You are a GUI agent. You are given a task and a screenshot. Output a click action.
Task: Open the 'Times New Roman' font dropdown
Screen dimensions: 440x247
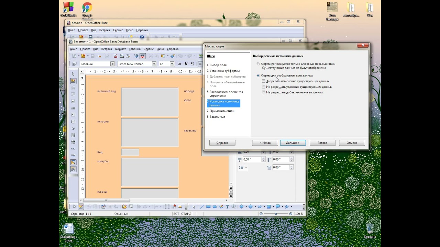pyautogui.click(x=154, y=64)
